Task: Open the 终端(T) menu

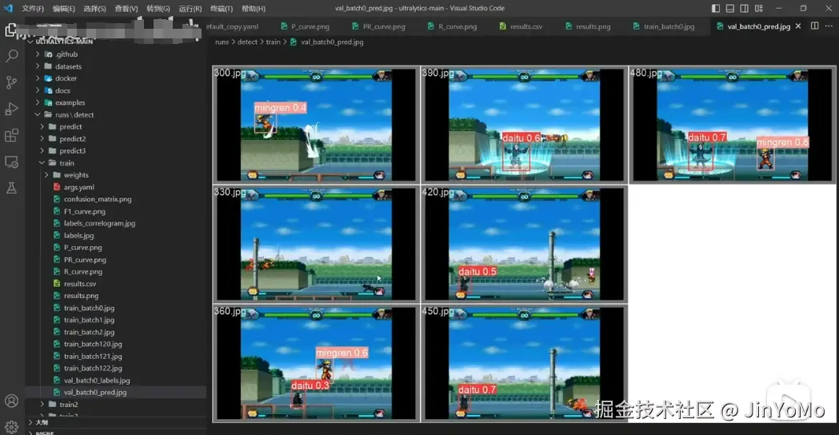Action: click(x=221, y=9)
